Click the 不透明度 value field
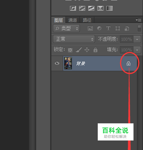This screenshot has height=150, width=143. click(x=127, y=39)
